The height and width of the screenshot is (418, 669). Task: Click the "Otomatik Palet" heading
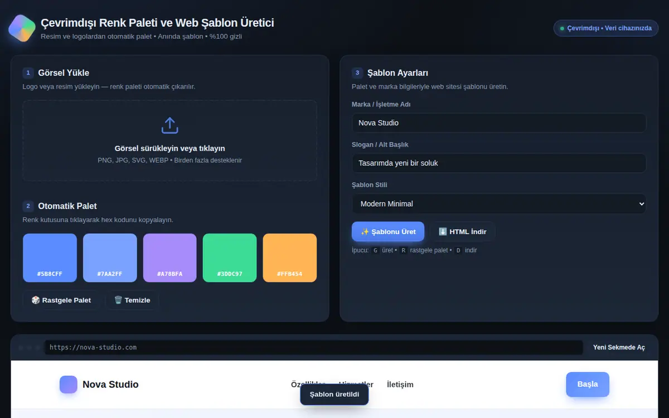pyautogui.click(x=67, y=206)
